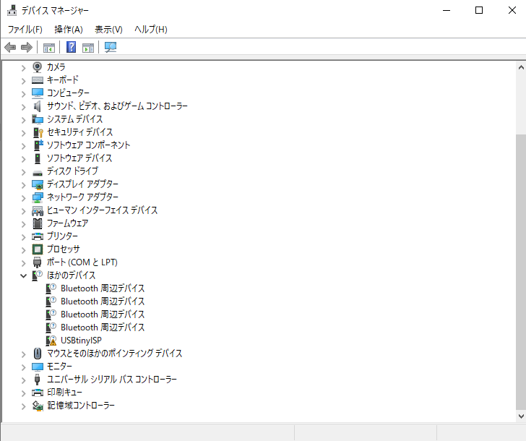Click the display adapter icon

[x=38, y=184]
